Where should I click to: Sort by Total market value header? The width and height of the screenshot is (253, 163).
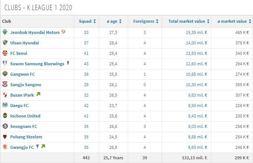pyautogui.click(x=189, y=21)
